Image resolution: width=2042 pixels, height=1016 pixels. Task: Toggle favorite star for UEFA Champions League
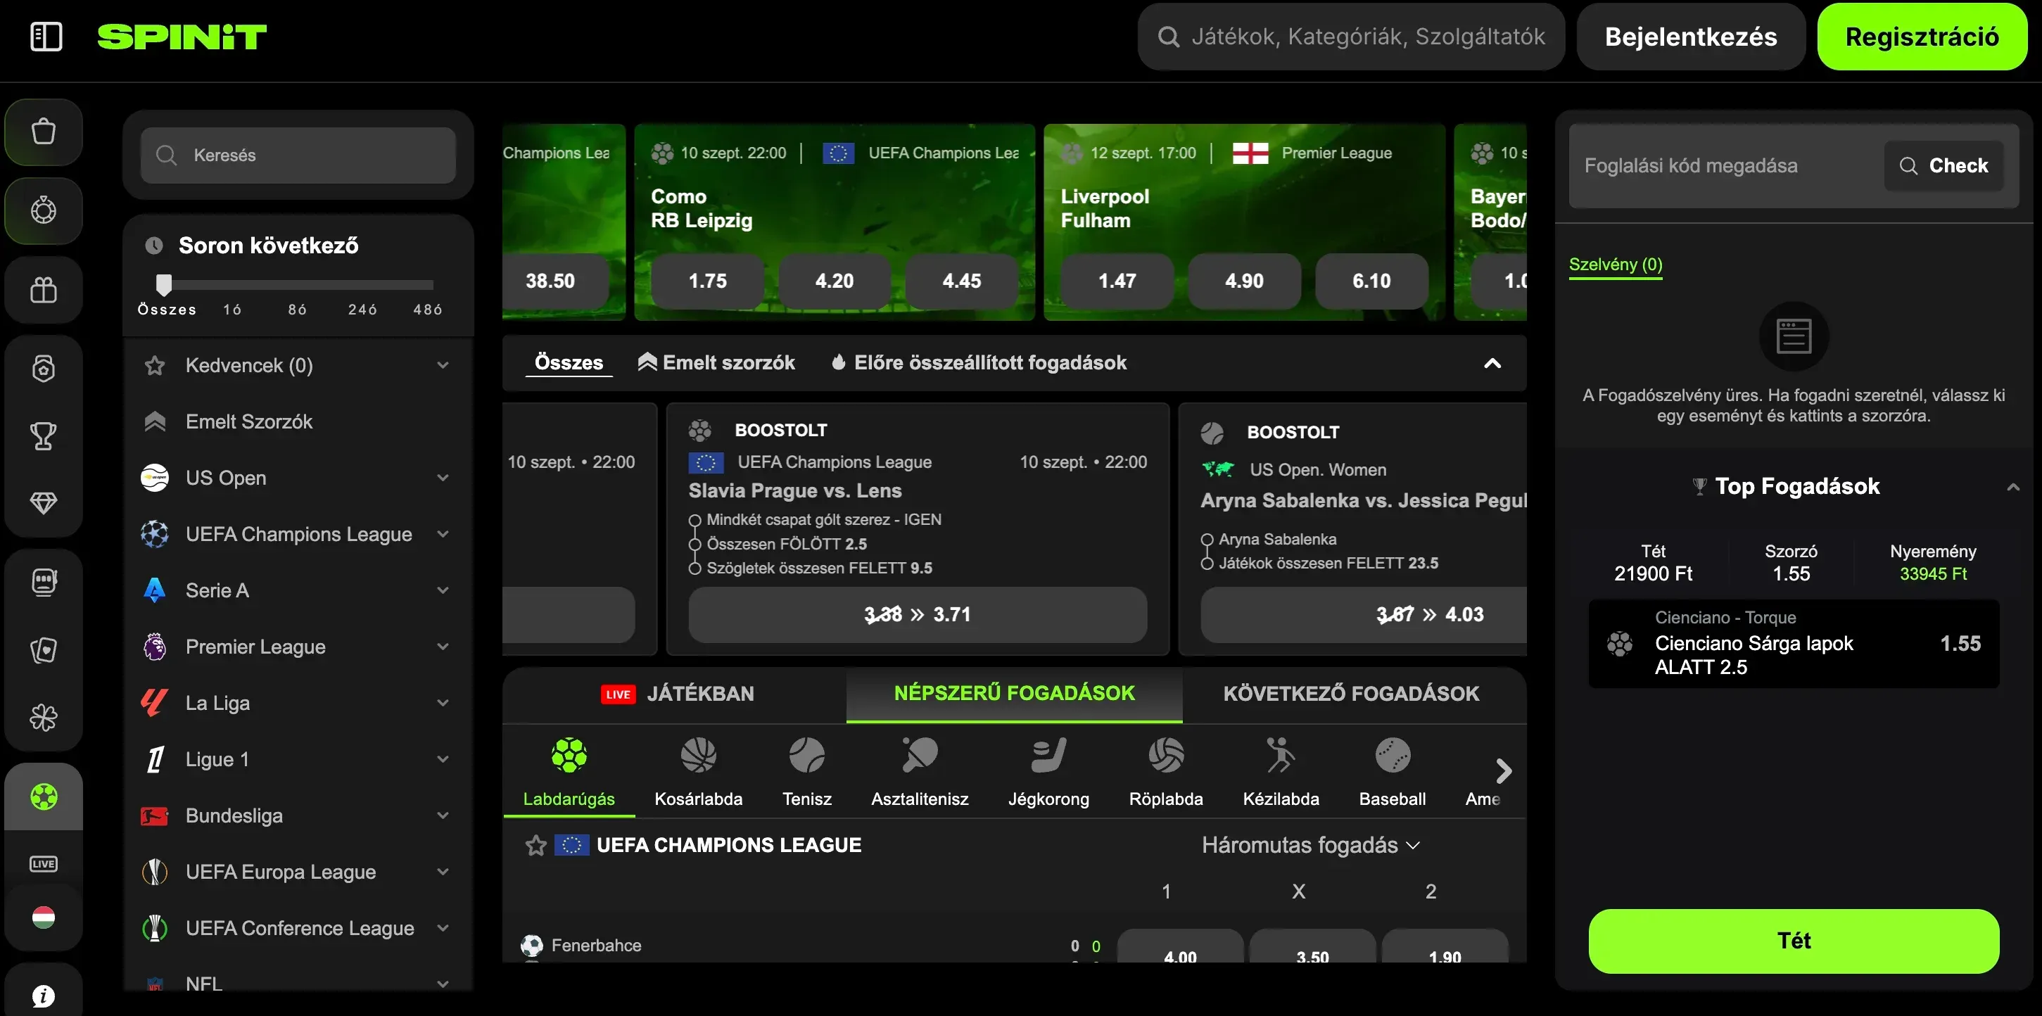tap(536, 846)
